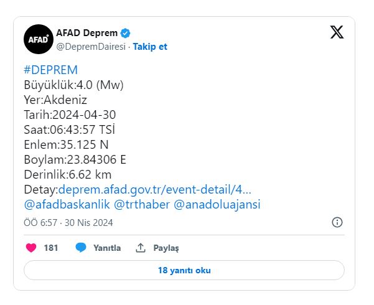The width and height of the screenshot is (374, 305).
Task: Open the @afadbaskanlik mention
Action: (x=67, y=205)
